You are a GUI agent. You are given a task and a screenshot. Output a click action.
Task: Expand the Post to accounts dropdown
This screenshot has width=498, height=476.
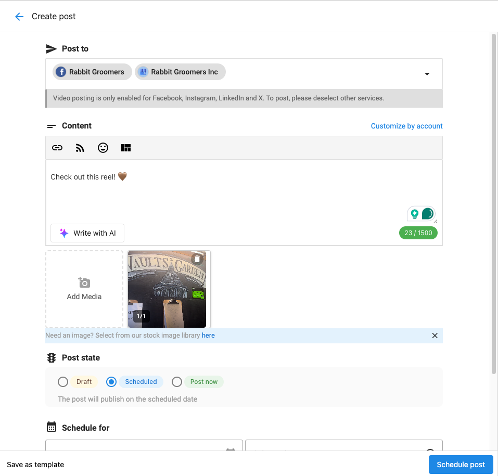427,74
